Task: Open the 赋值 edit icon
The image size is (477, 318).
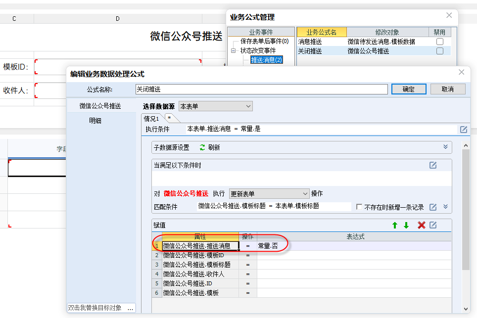Action: [x=433, y=226]
